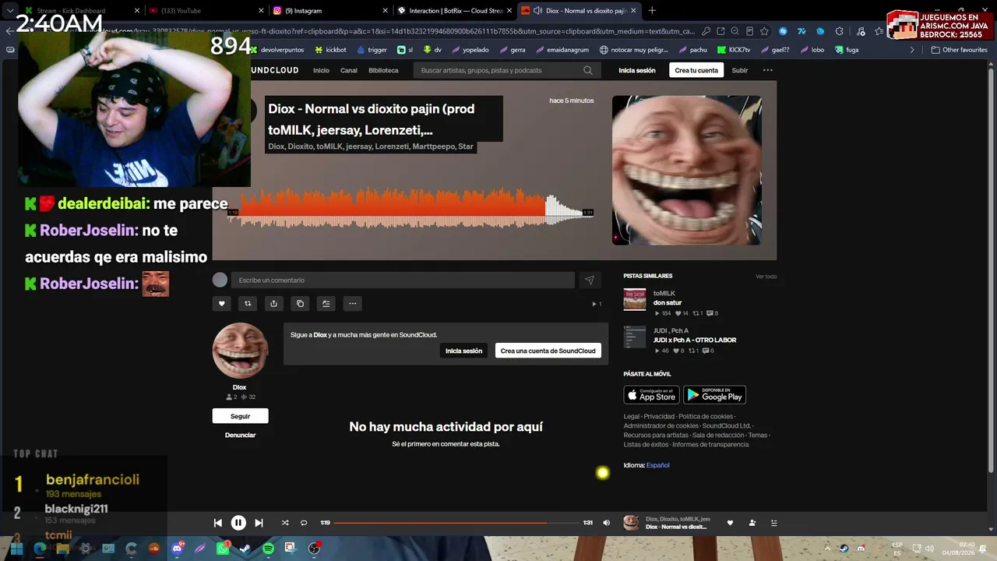Screen dimensions: 997x561
Task: Click 'Inicia sesión' in the SoundCloud header
Action: tap(637, 70)
